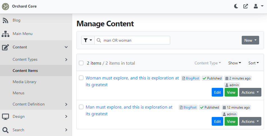Open the Design section label
Image resolution: width=267 pixels, height=136 pixels.
coord(19,116)
